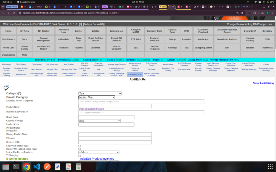The height and width of the screenshot is (172, 276).
Task: Open the Settings menu button
Action: coord(172,48)
